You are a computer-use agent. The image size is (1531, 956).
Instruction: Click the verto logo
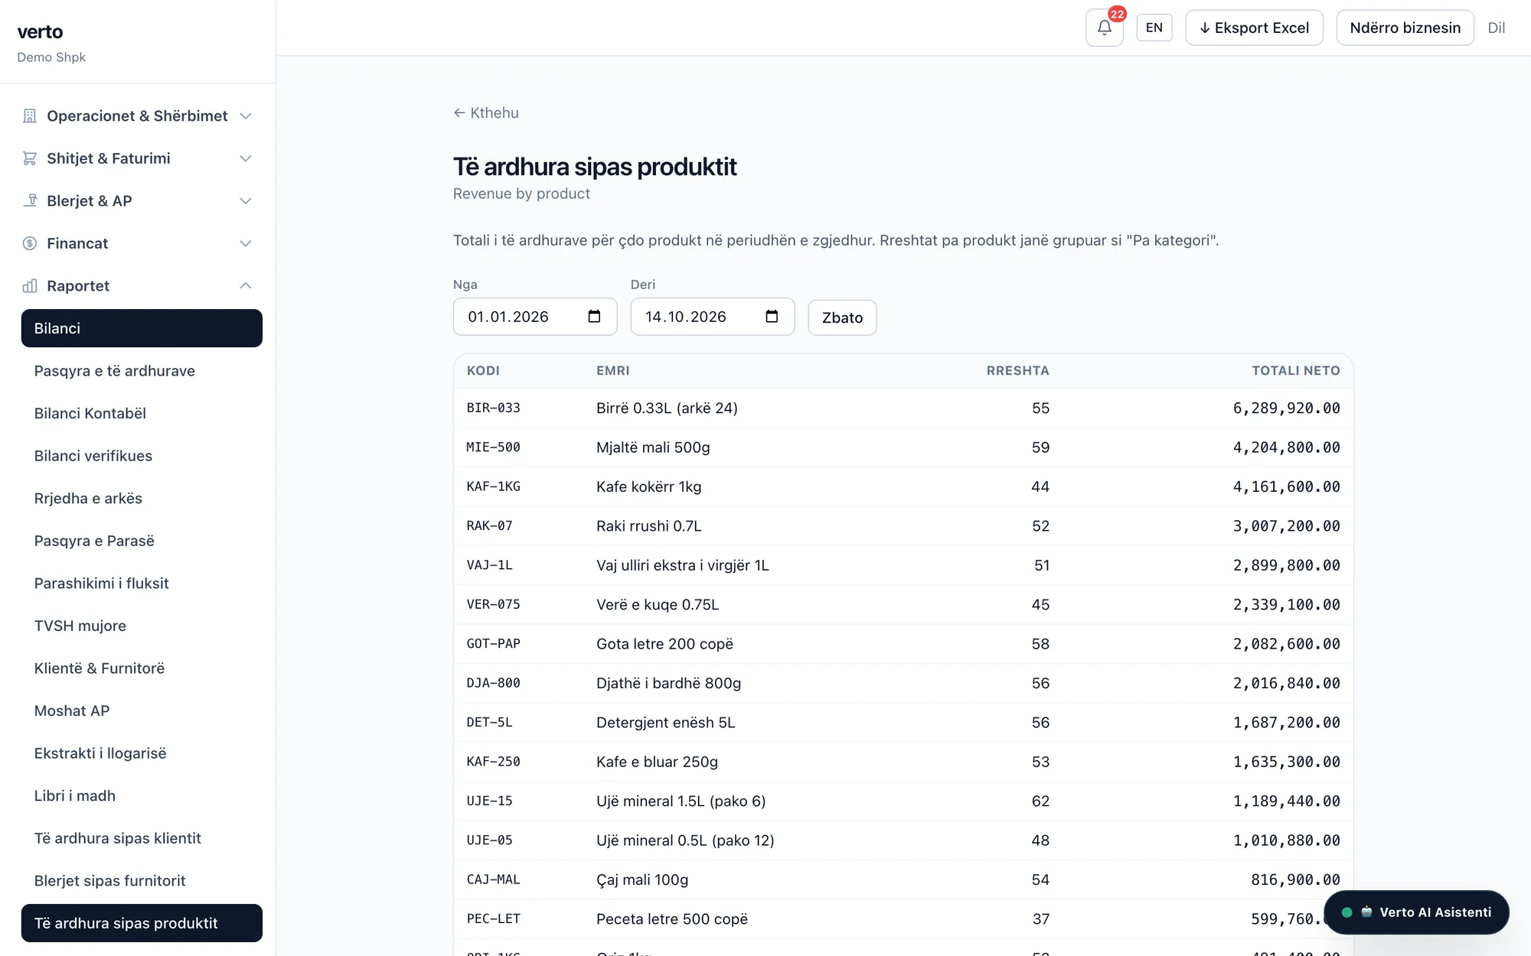[40, 31]
